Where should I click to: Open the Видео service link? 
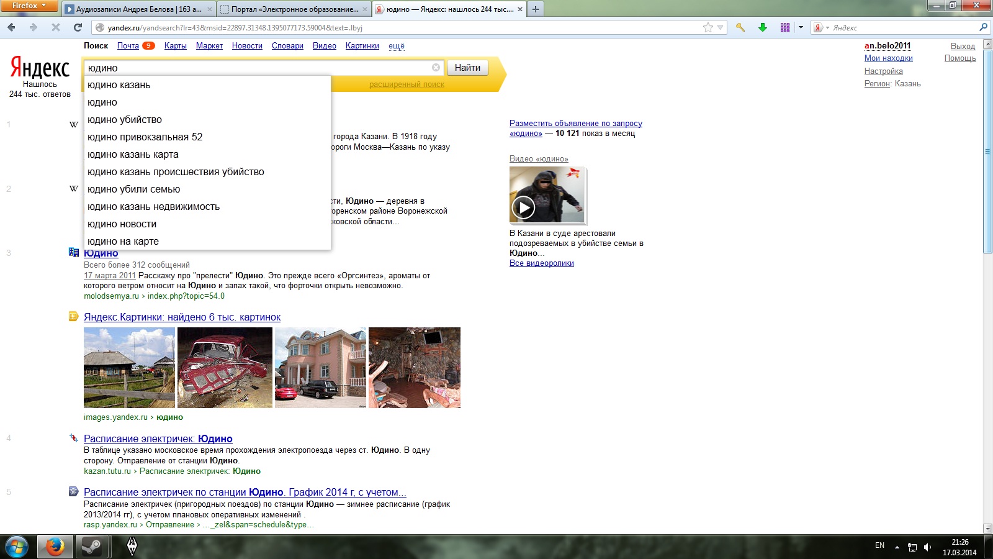(325, 46)
